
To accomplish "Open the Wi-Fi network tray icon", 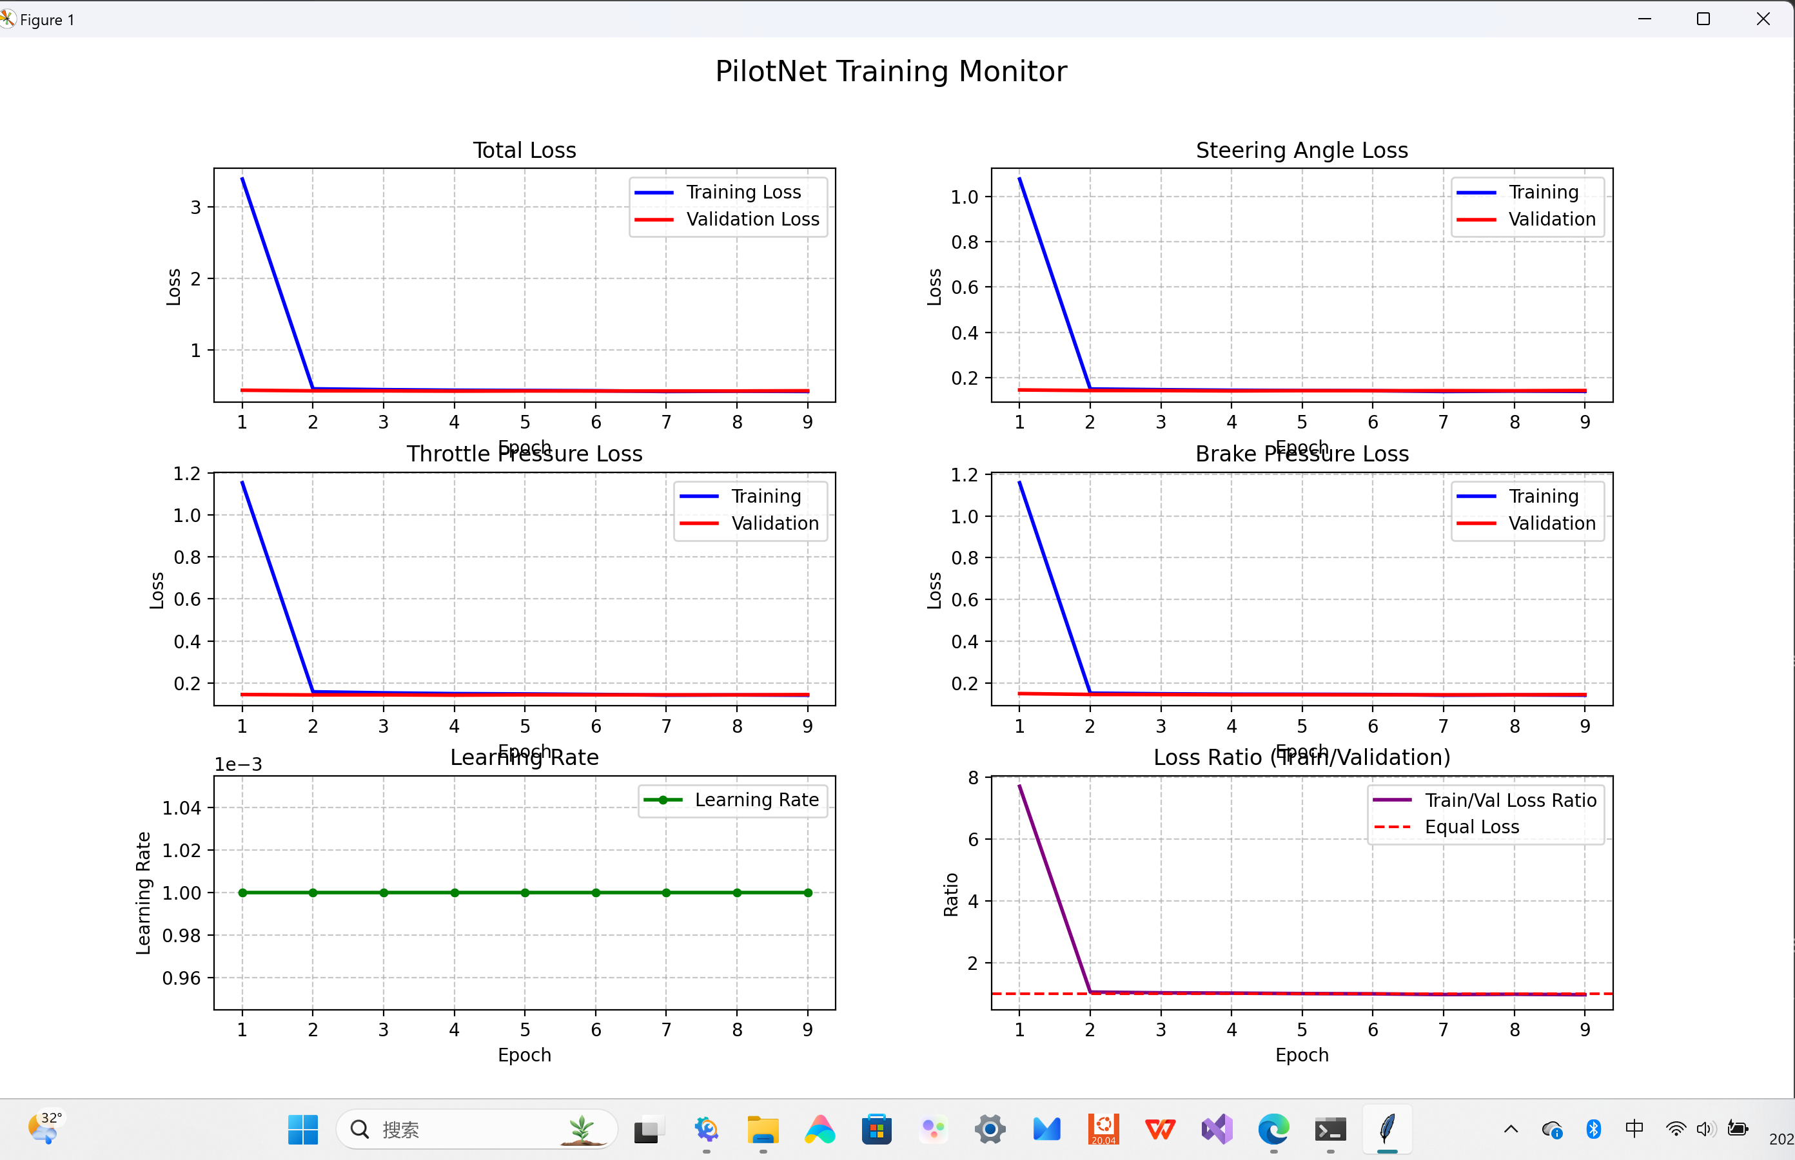I will (1675, 1128).
